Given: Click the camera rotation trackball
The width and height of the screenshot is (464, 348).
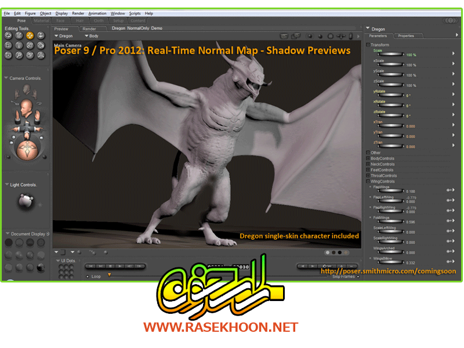Looking at the screenshot, I should [x=27, y=150].
